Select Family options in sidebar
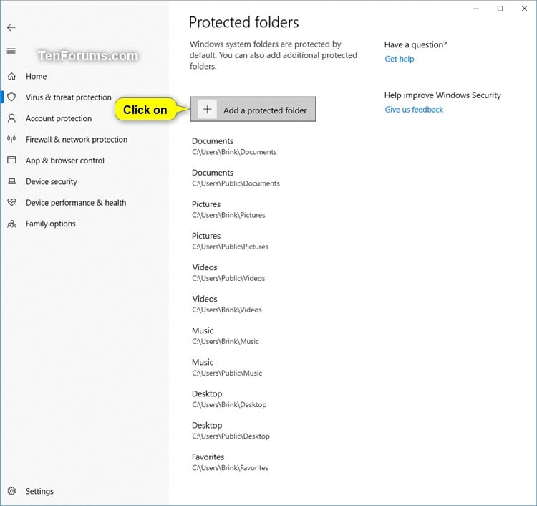Image resolution: width=537 pixels, height=506 pixels. tap(50, 224)
